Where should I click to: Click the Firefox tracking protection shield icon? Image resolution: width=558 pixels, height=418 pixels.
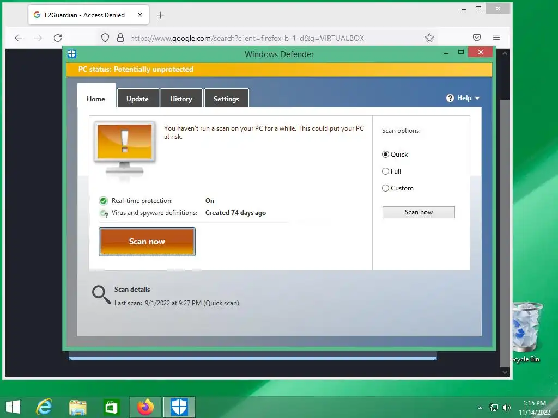(x=105, y=38)
